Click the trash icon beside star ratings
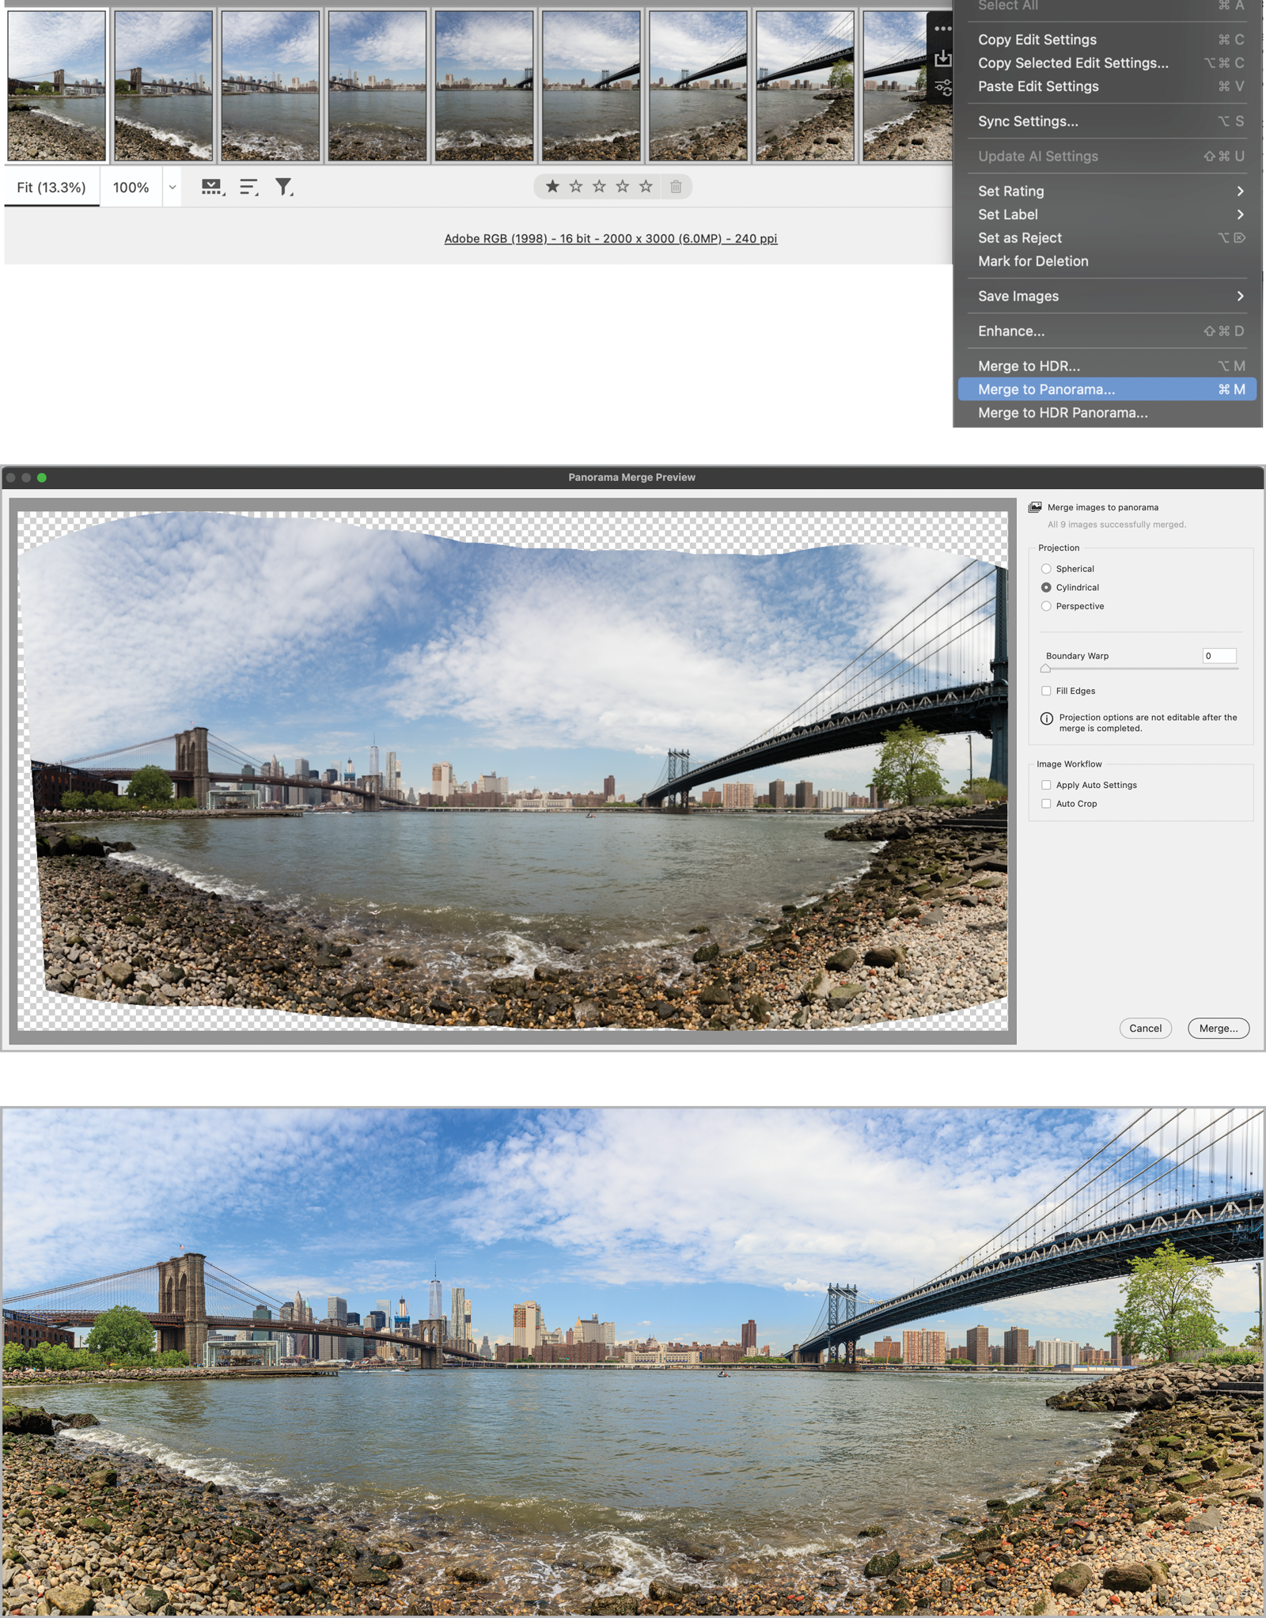This screenshot has height=1618, width=1266. tap(676, 187)
